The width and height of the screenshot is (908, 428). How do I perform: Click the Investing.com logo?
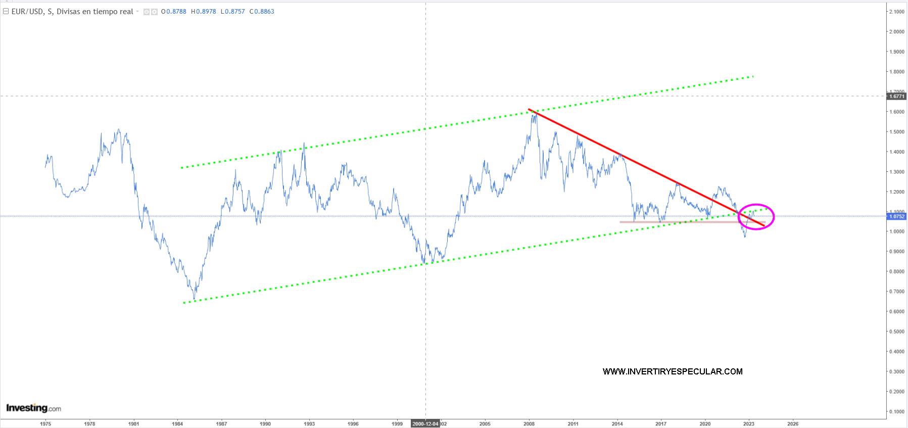pyautogui.click(x=33, y=408)
